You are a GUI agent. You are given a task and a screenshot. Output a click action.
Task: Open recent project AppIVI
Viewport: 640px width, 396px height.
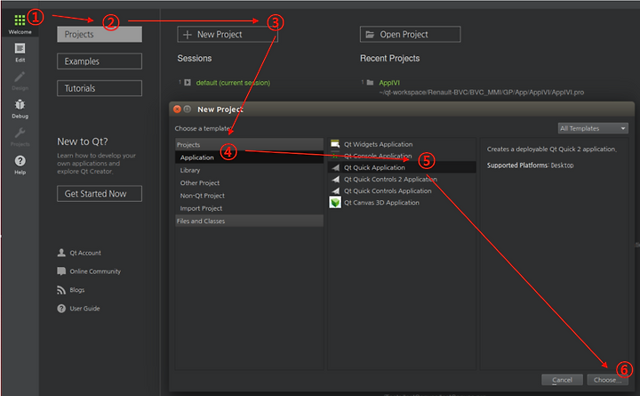point(389,83)
